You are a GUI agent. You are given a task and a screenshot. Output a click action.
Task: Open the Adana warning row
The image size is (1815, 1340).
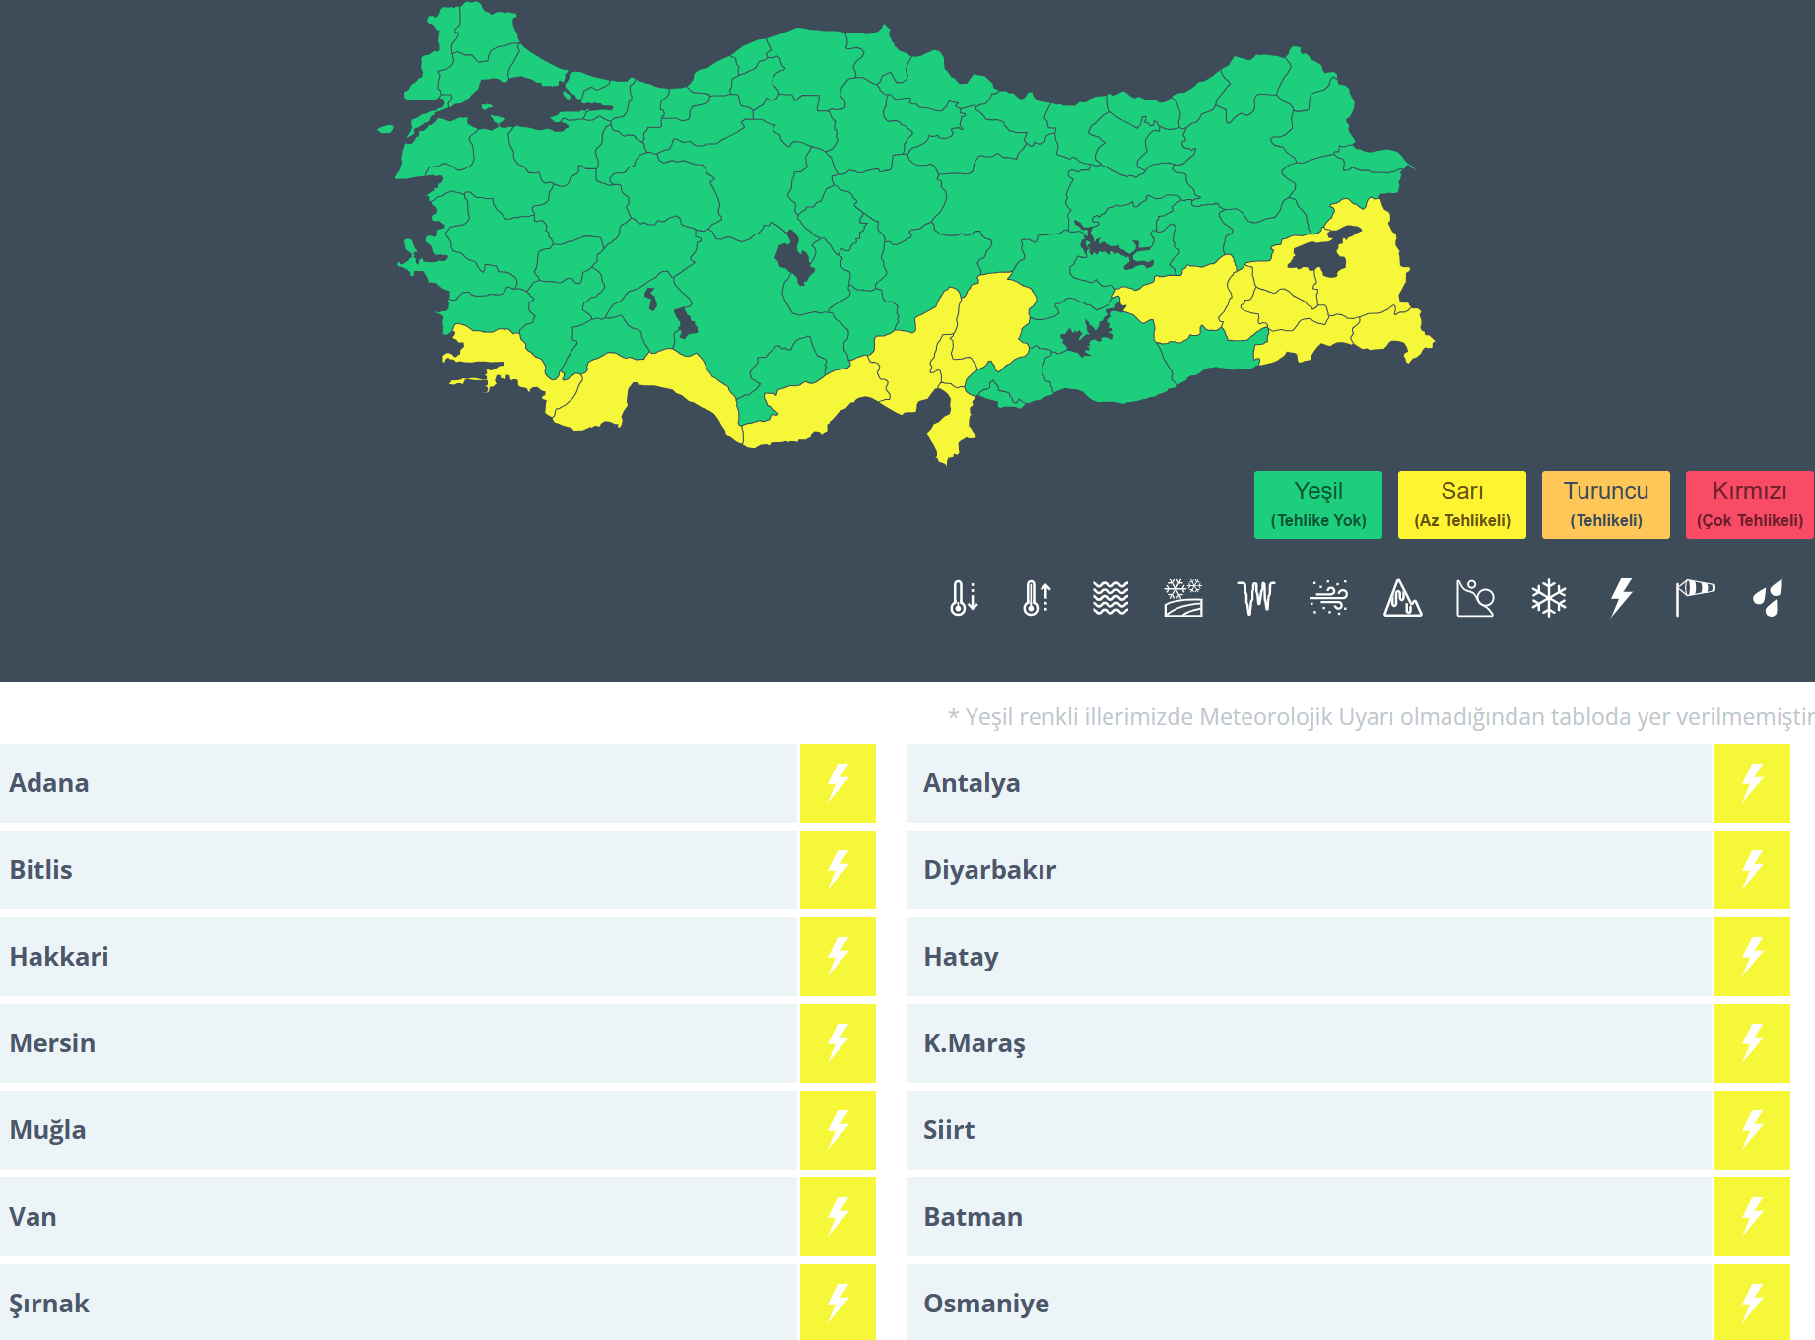398,783
